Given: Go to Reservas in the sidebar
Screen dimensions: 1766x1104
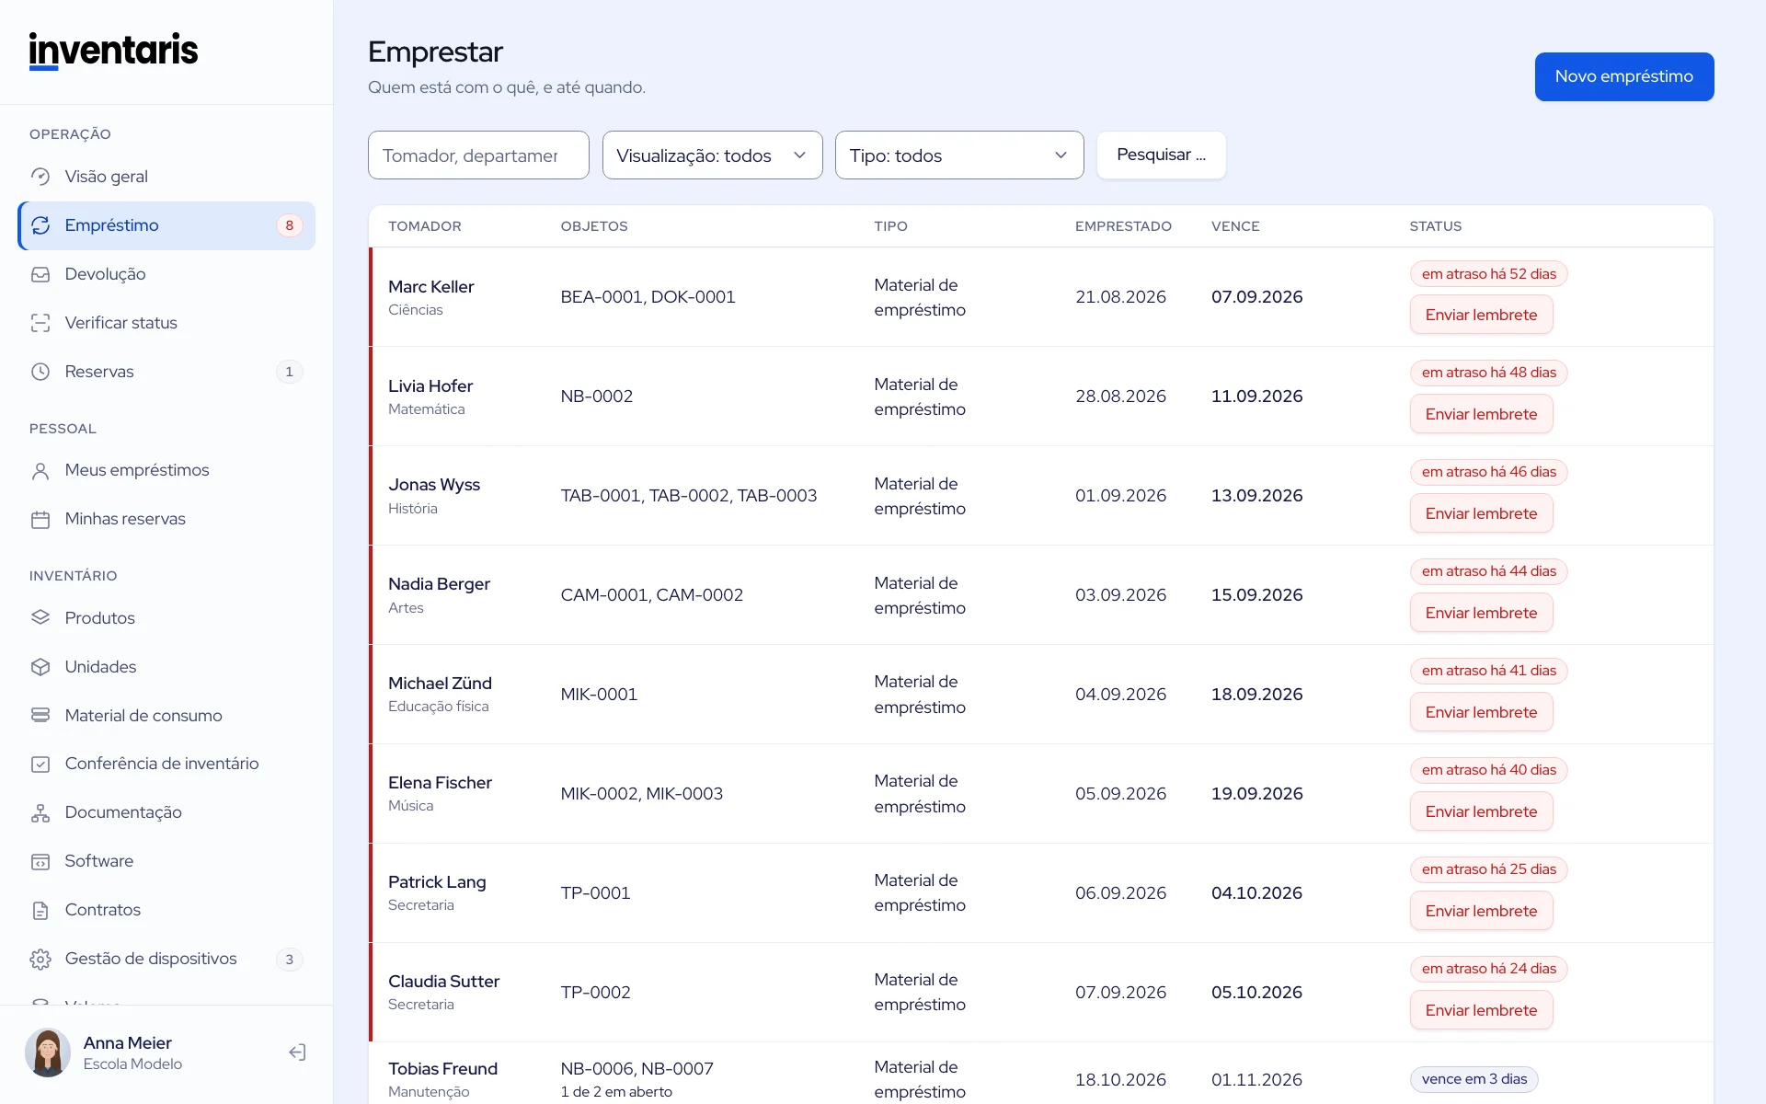Looking at the screenshot, I should [166, 372].
